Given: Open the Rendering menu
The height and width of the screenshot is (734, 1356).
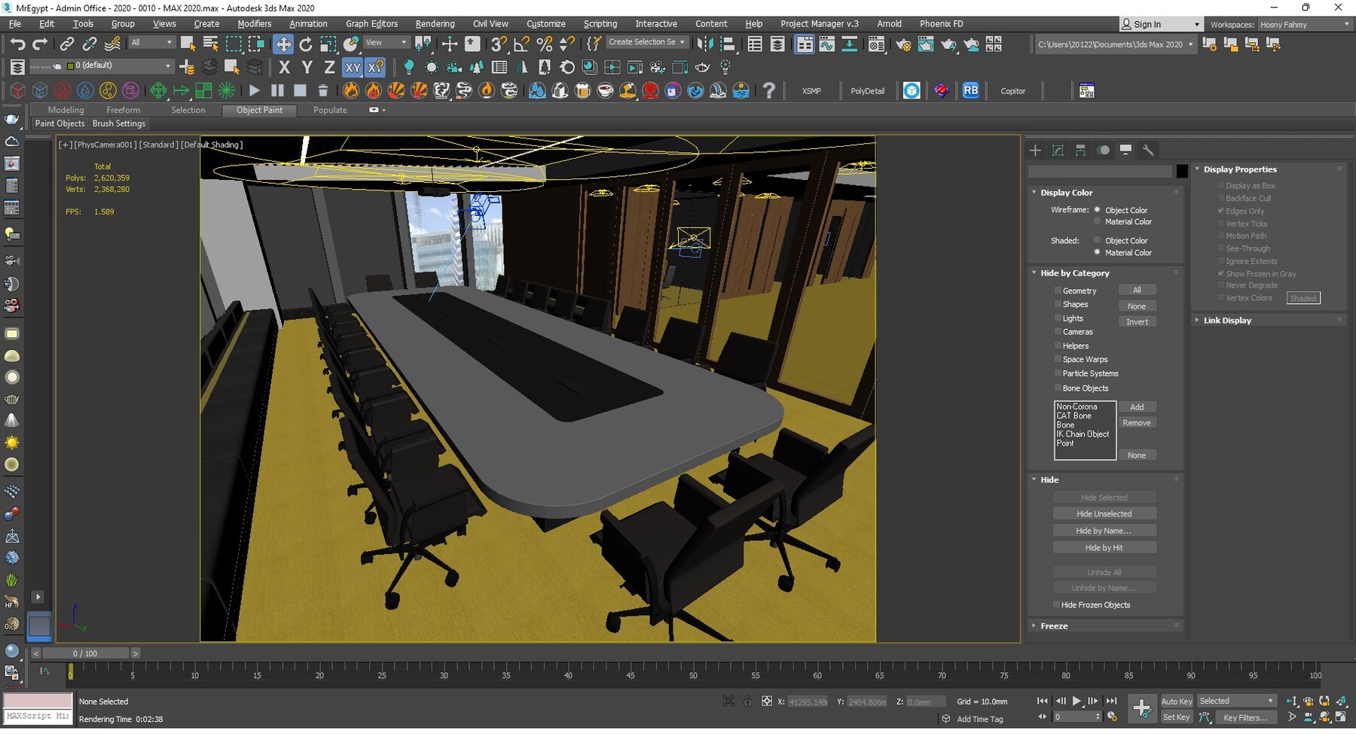Looking at the screenshot, I should [x=435, y=23].
